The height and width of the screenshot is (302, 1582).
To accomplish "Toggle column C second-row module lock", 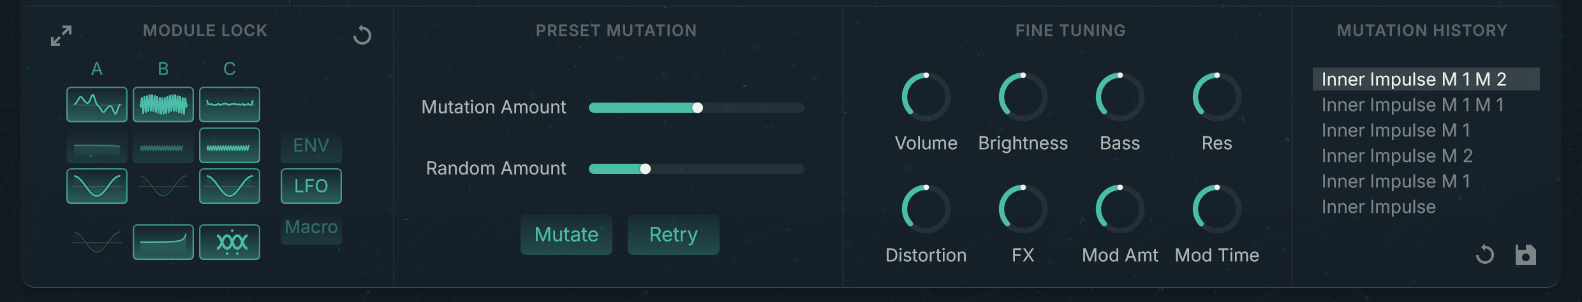I will [x=230, y=145].
